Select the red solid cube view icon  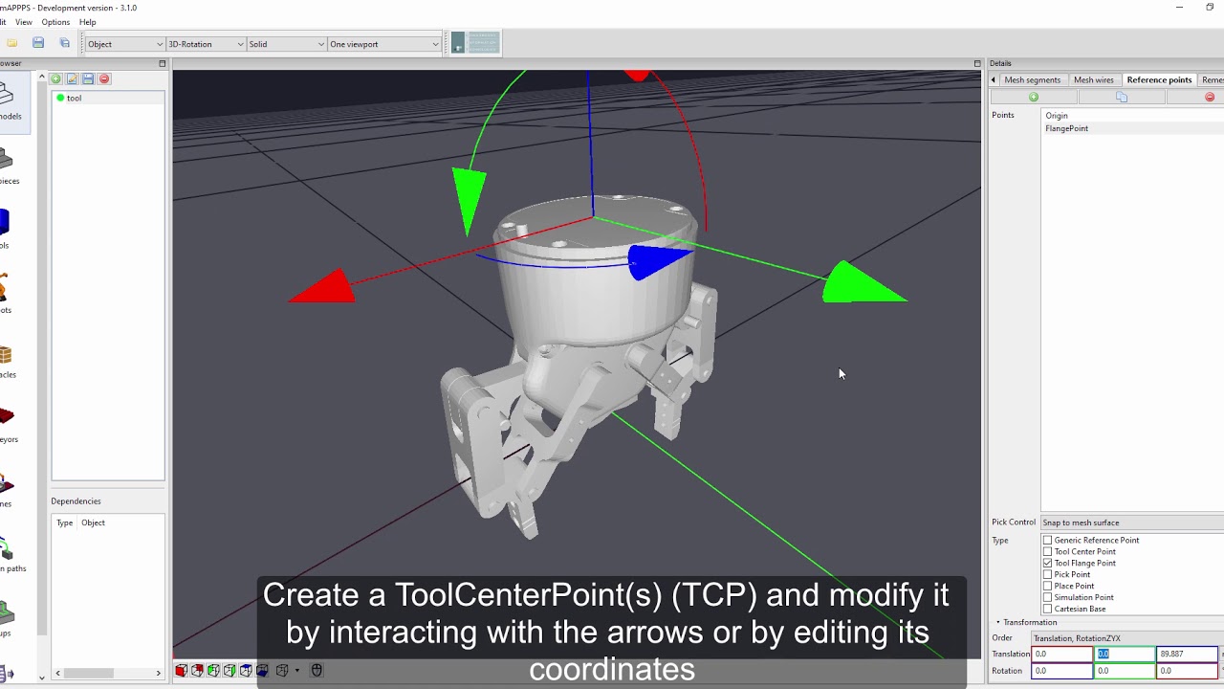[181, 671]
